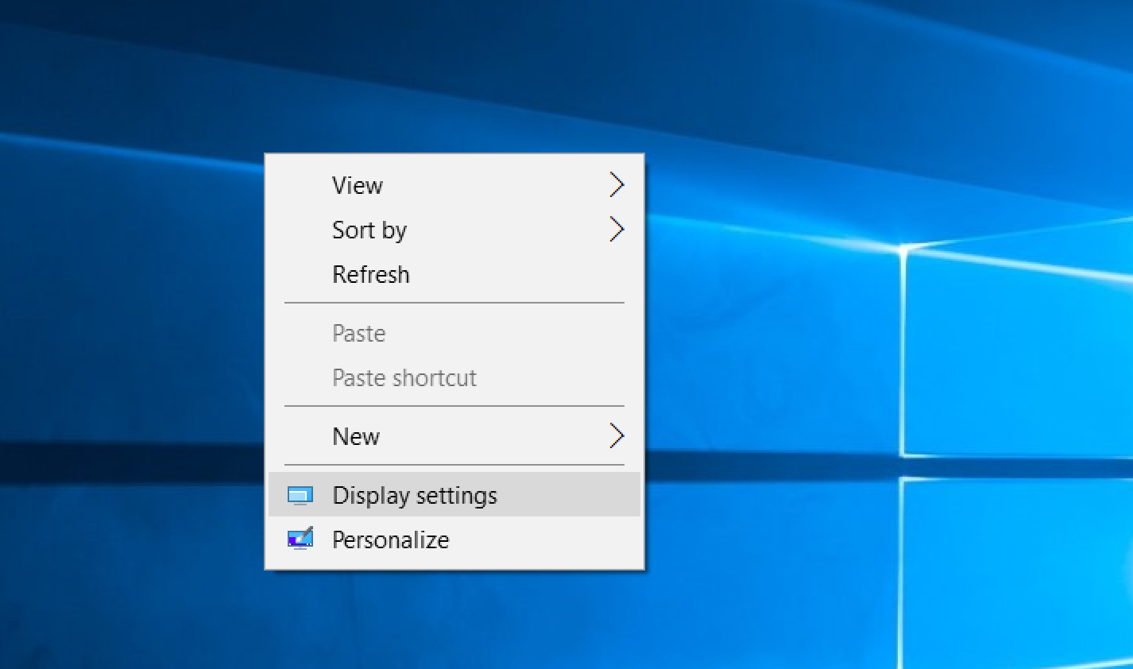Click the separator line above Display settings

(454, 465)
